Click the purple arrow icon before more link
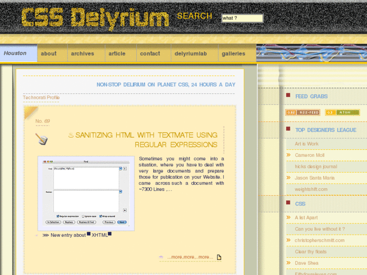This screenshot has height=275, width=367. tap(161, 257)
